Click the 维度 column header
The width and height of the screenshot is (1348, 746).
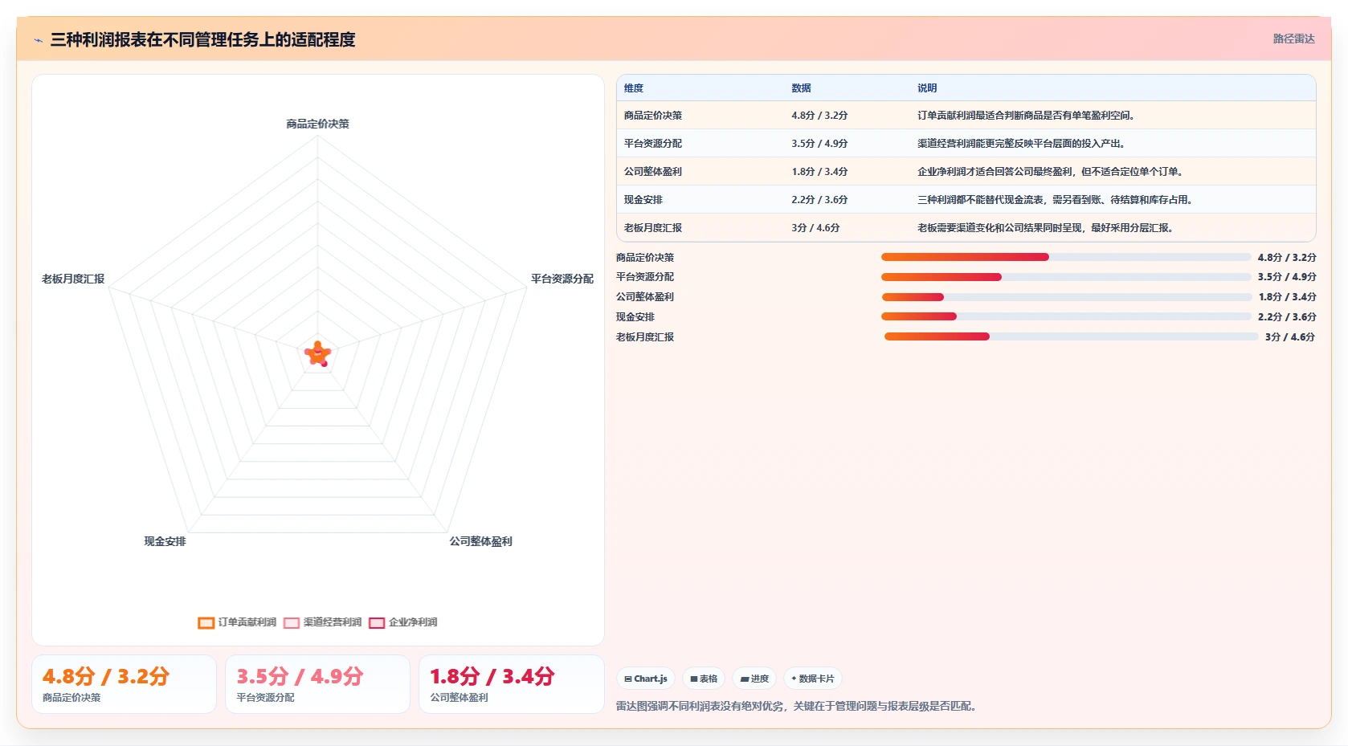tap(634, 88)
